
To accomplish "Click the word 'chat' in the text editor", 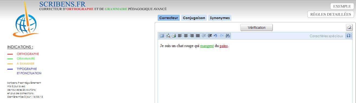I will [180, 46].
